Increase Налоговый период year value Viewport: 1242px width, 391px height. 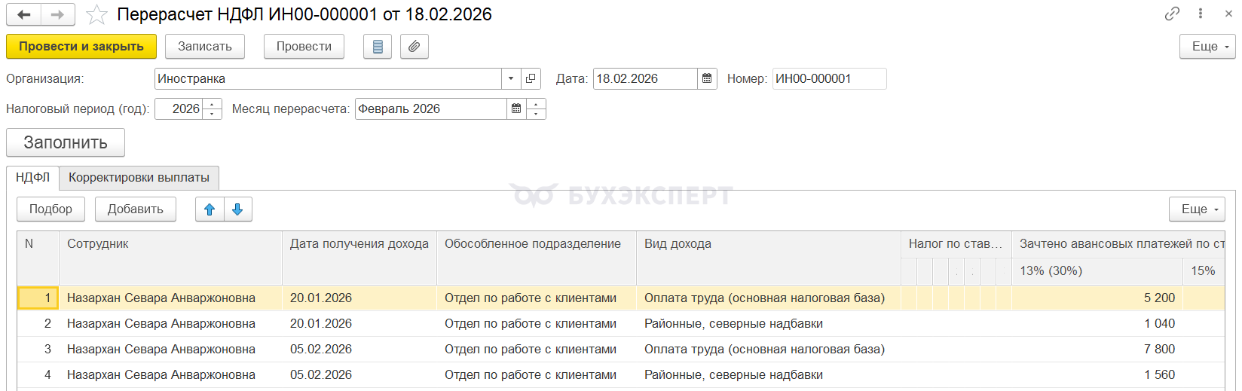click(x=213, y=104)
